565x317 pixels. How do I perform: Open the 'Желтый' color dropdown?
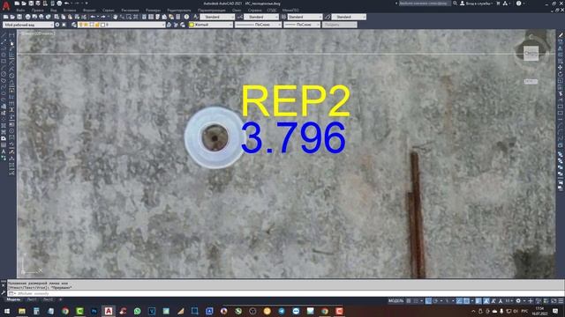point(211,25)
